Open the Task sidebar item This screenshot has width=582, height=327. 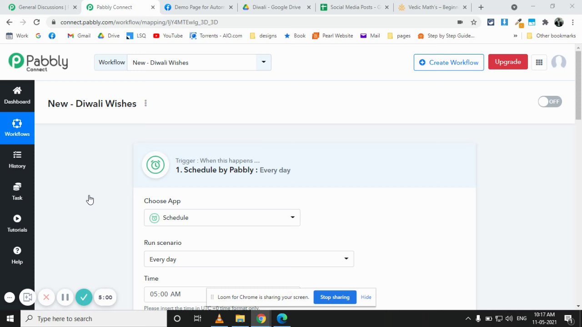[17, 192]
